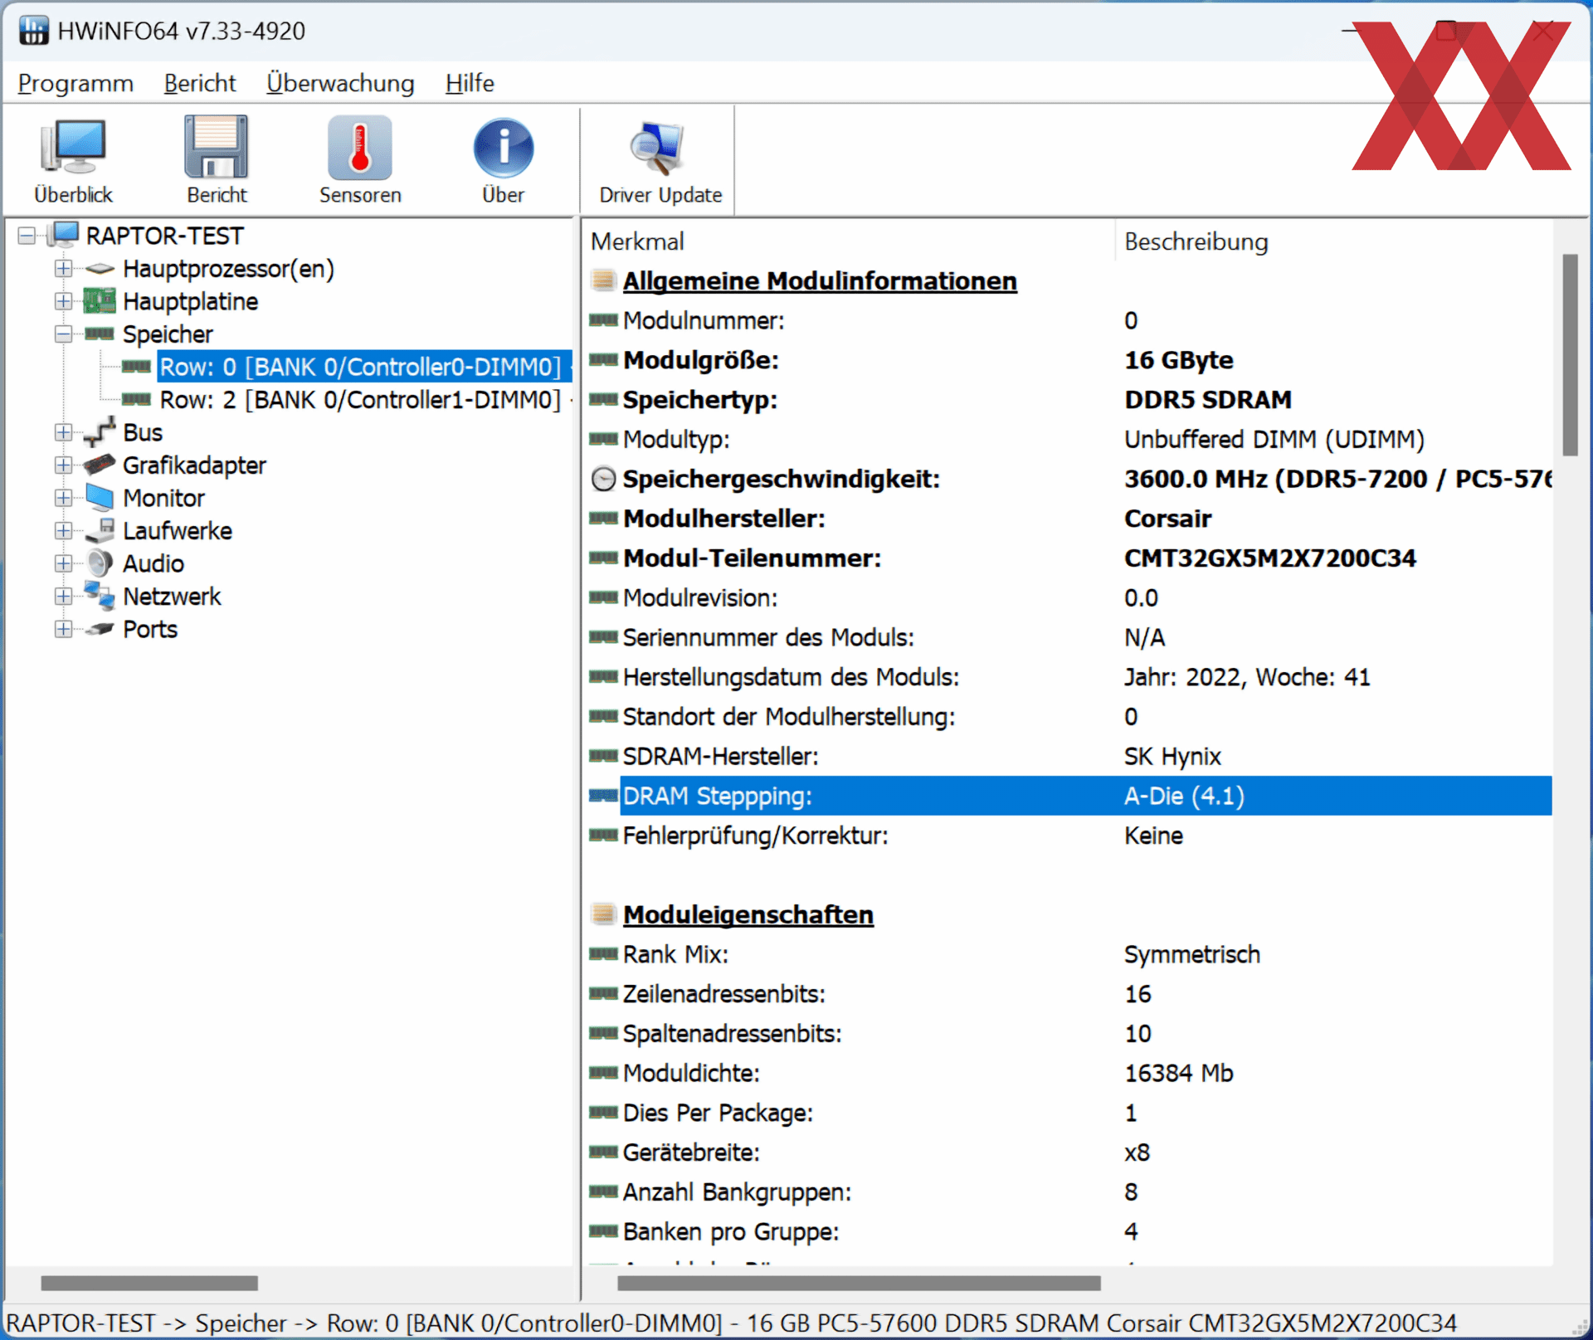Click the details pane vertical scrollbar
Image resolution: width=1593 pixels, height=1340 pixels.
point(1570,355)
